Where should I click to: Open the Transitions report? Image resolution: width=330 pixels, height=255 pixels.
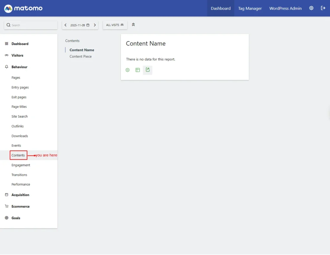[19, 175]
